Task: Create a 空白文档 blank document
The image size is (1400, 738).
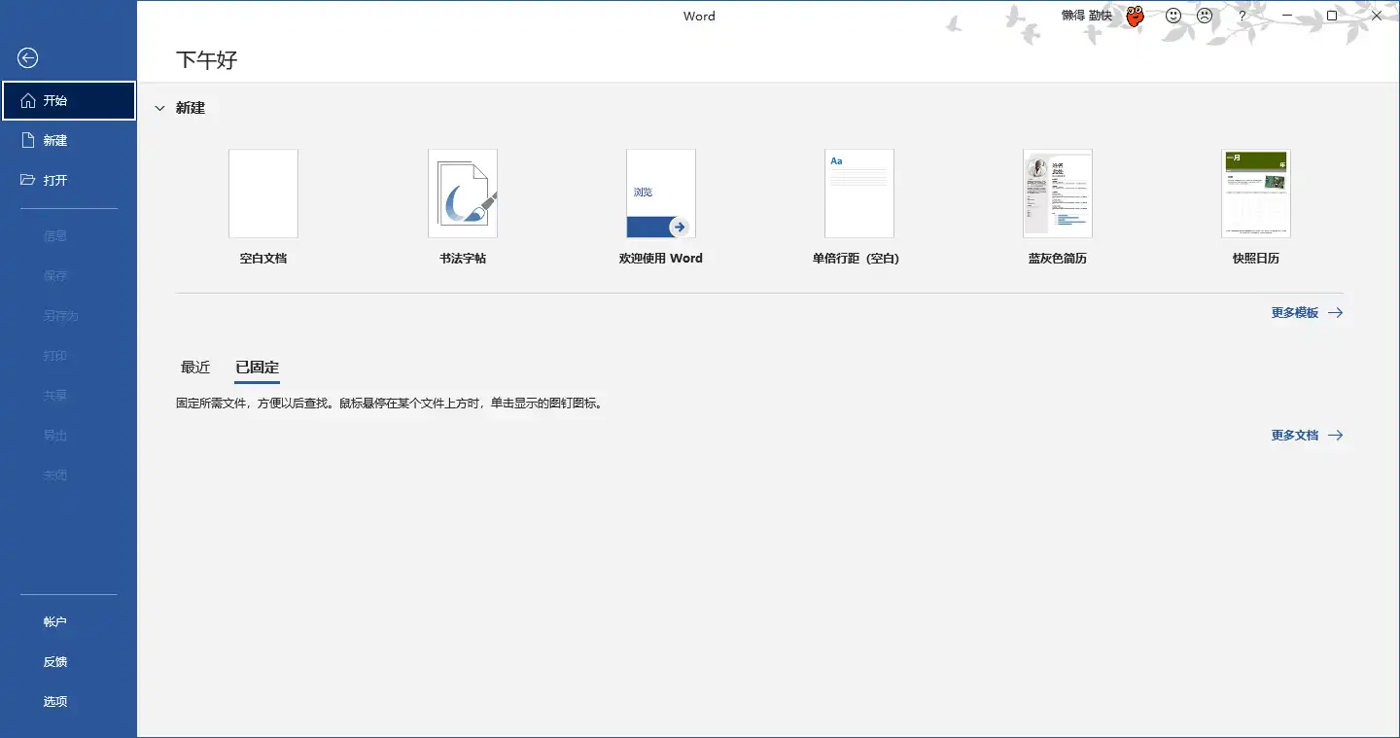Action: (263, 193)
